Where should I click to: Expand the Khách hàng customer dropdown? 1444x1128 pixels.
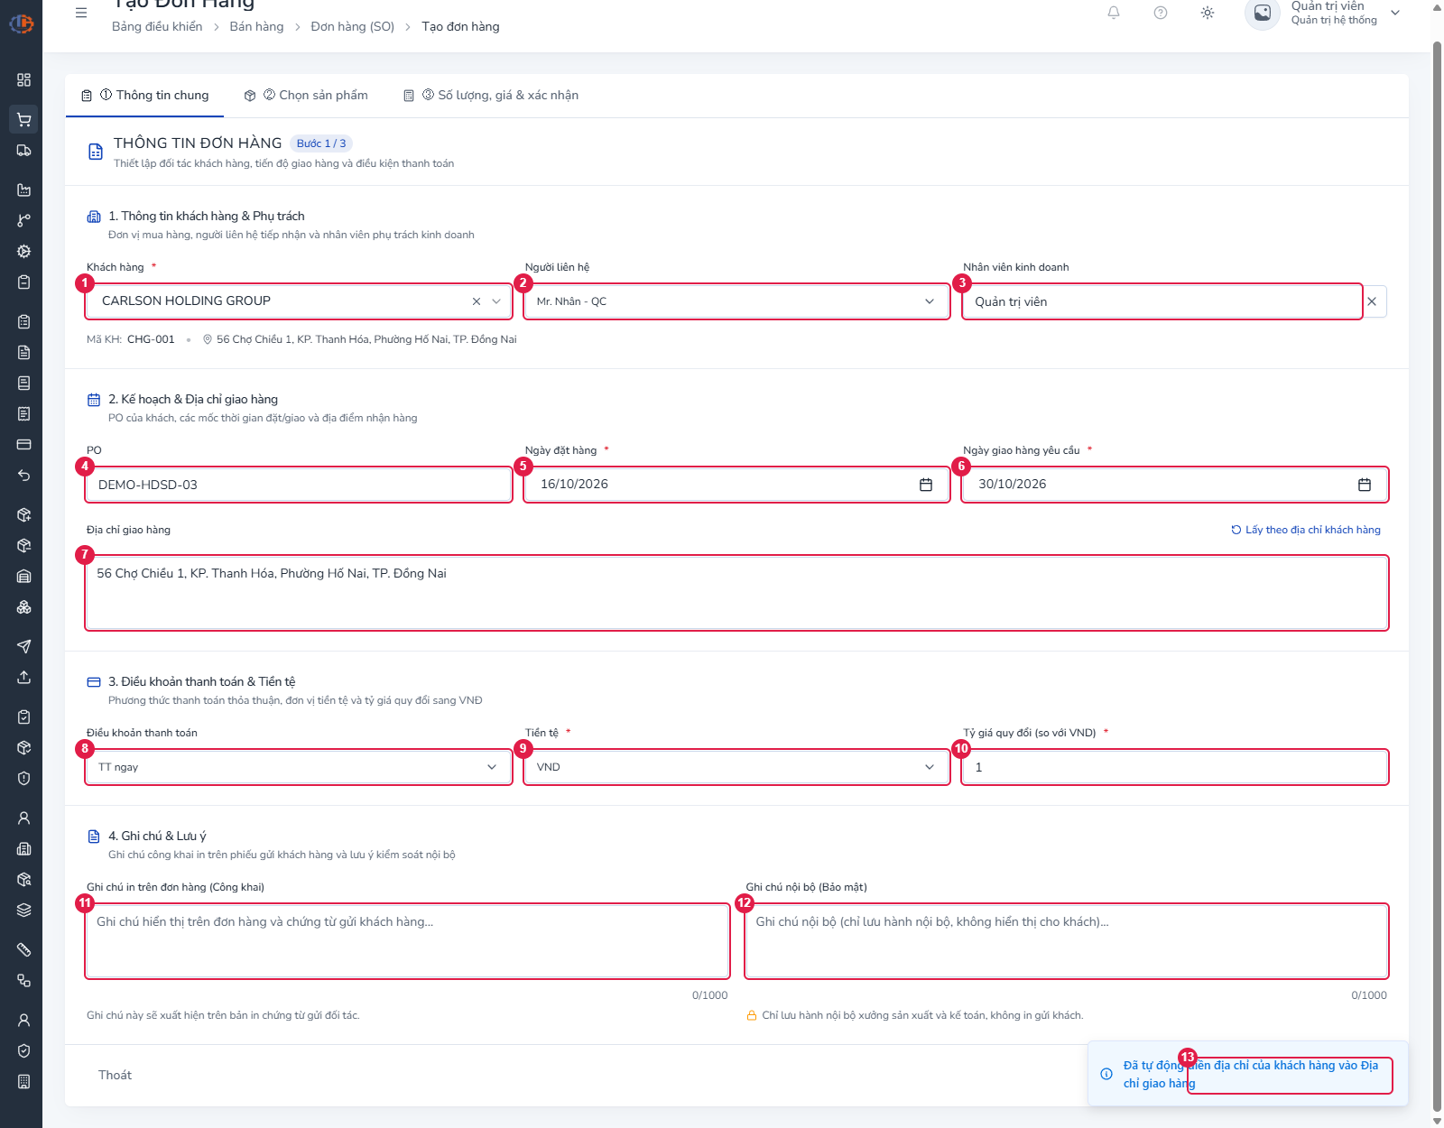tap(496, 301)
